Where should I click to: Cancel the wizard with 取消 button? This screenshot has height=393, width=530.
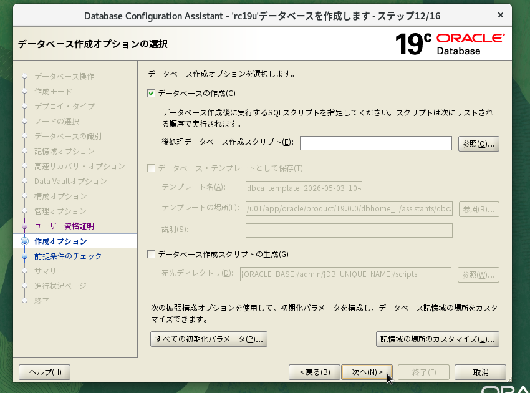click(x=480, y=372)
